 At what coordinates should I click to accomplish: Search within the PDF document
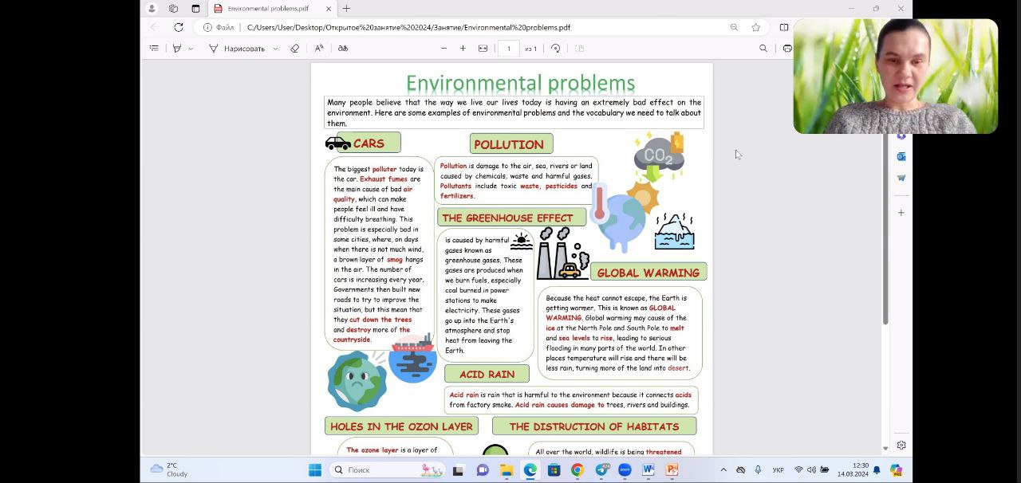click(763, 49)
